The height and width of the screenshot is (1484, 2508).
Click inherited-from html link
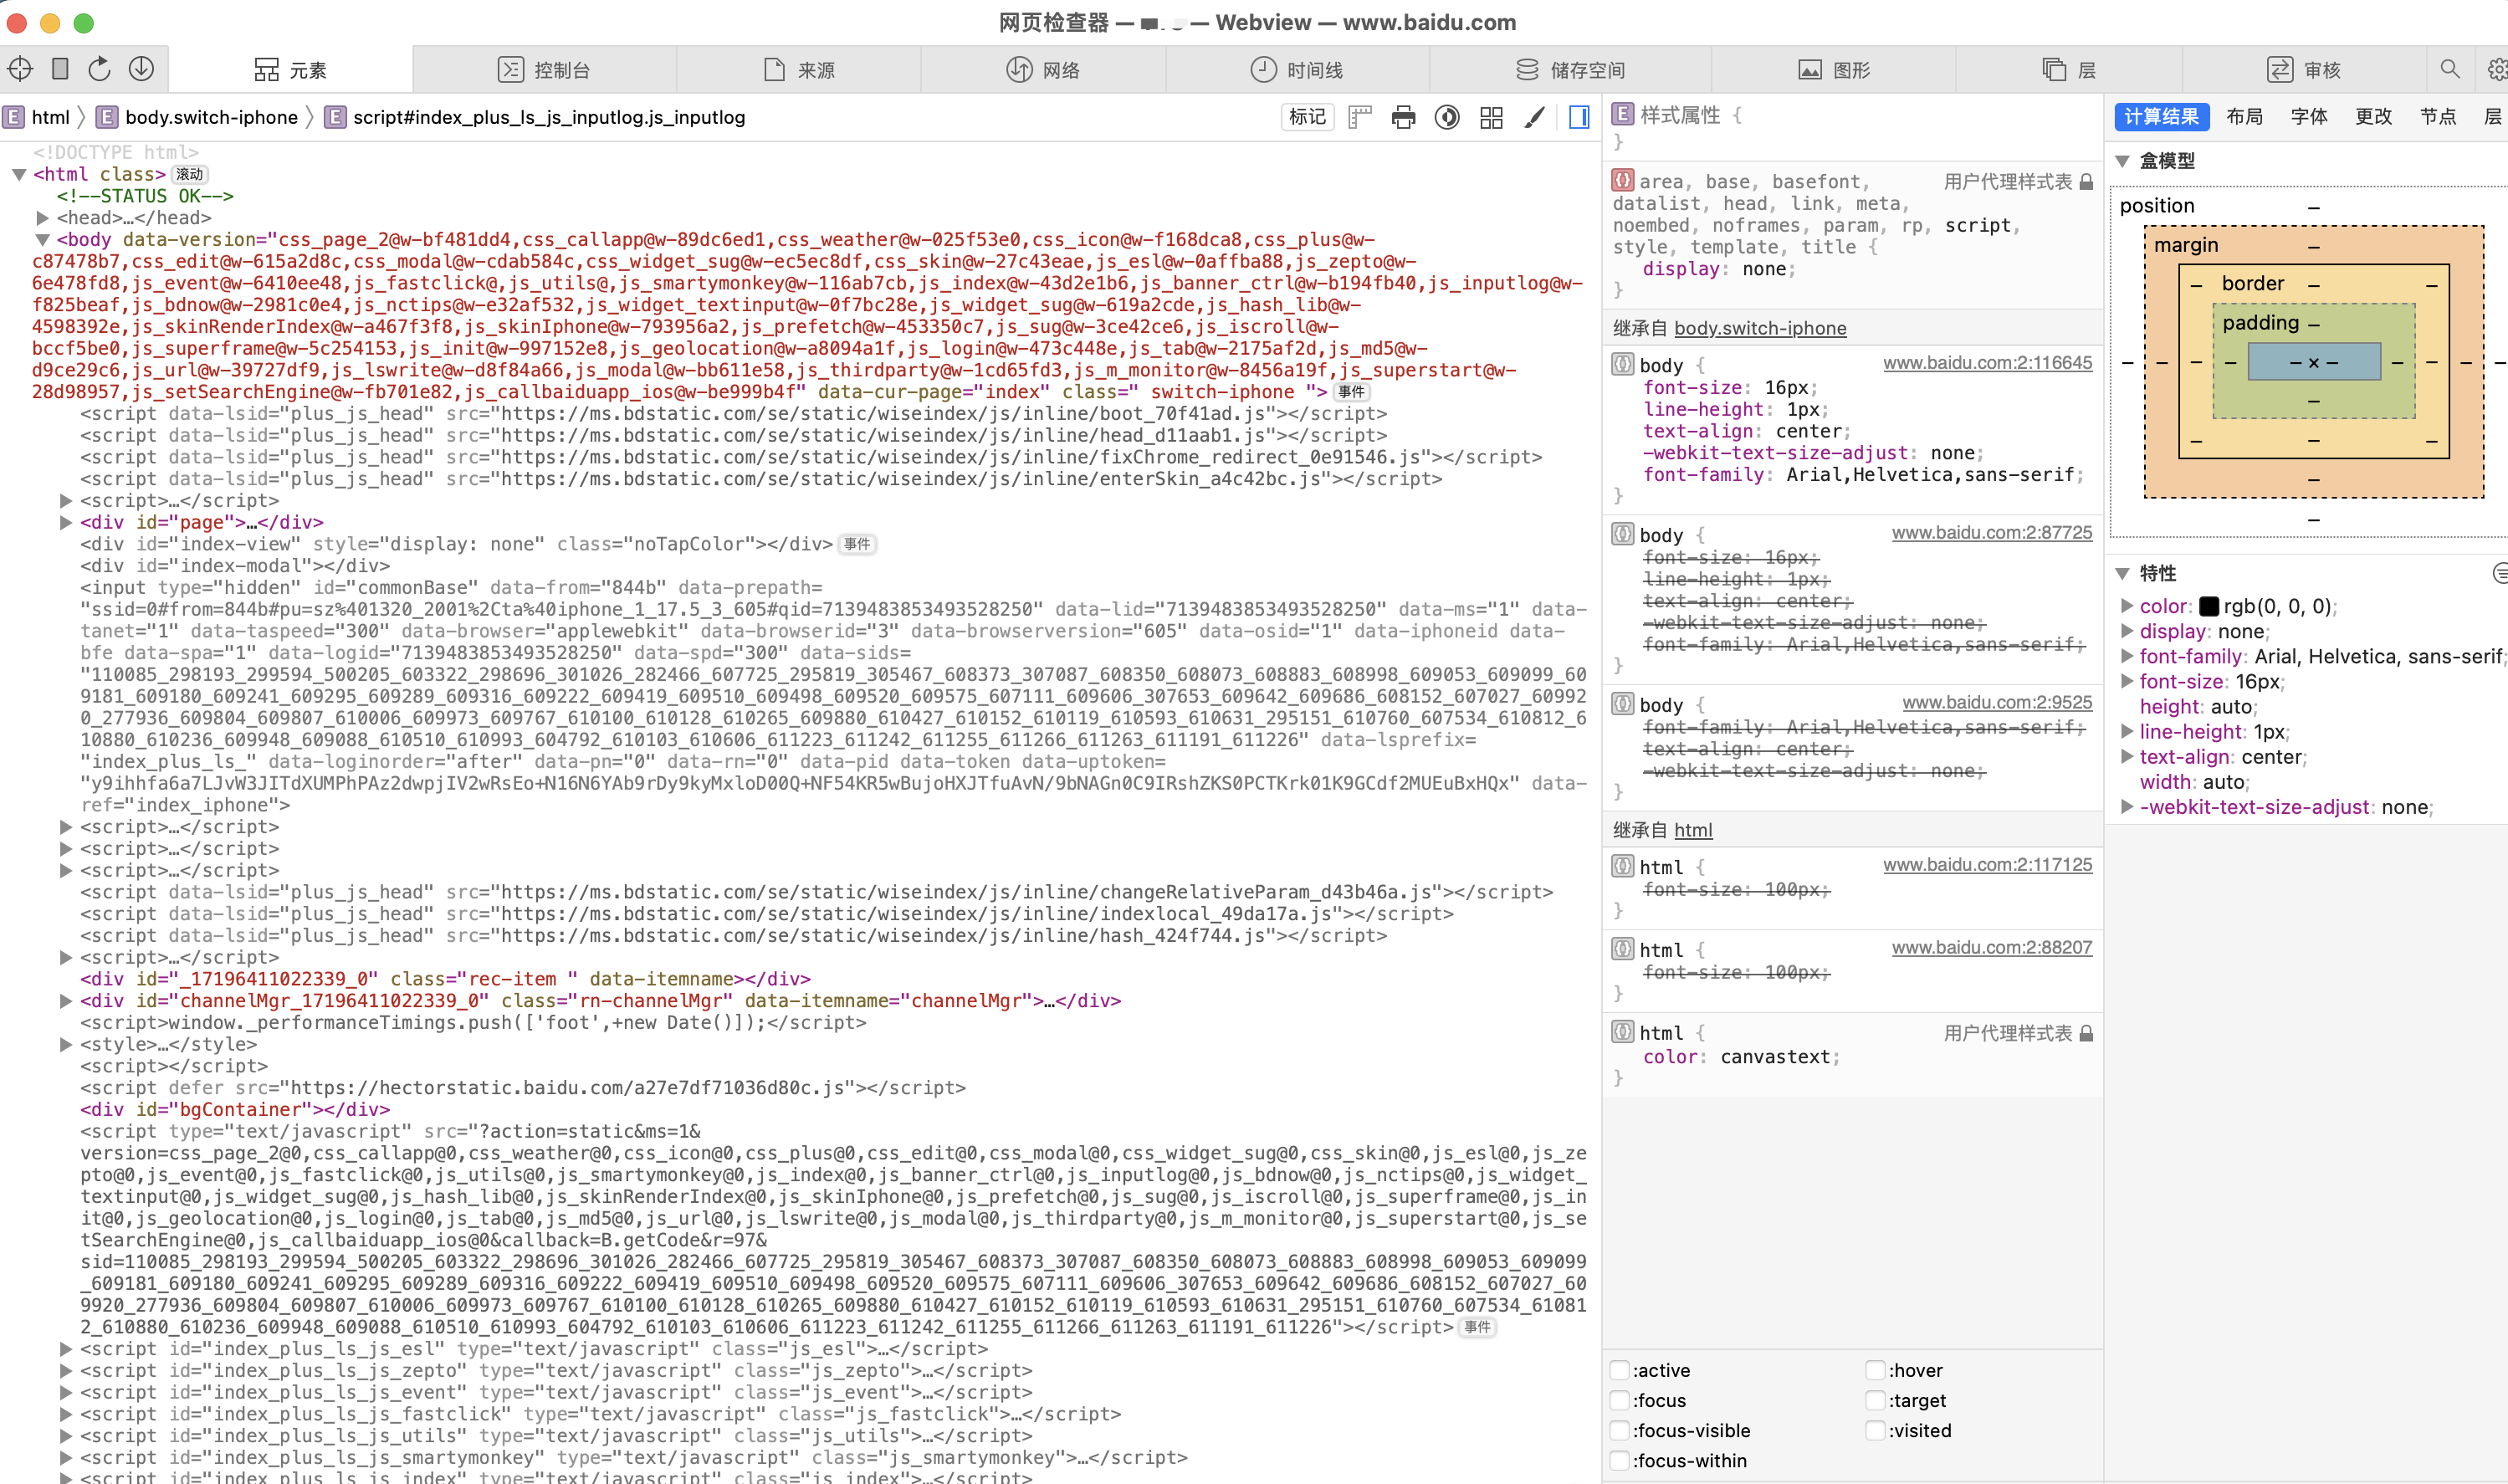pos(1693,830)
